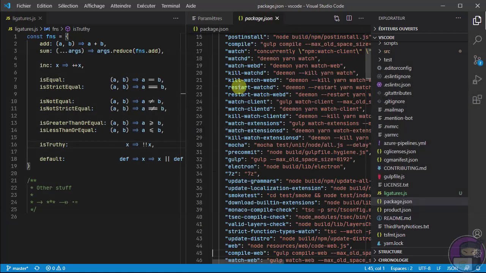
Task: Click the feedback icon in the status bar
Action: click(x=467, y=268)
